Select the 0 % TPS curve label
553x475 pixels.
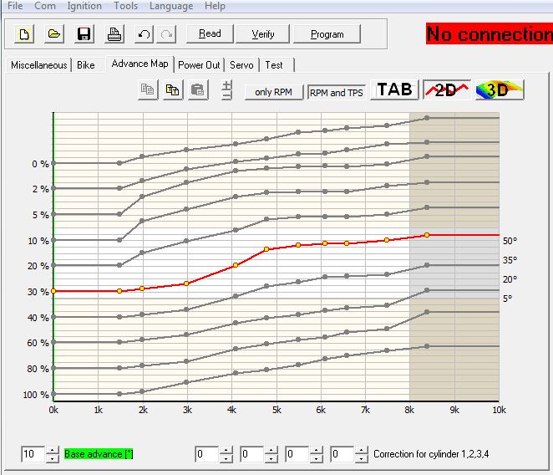pyautogui.click(x=40, y=164)
